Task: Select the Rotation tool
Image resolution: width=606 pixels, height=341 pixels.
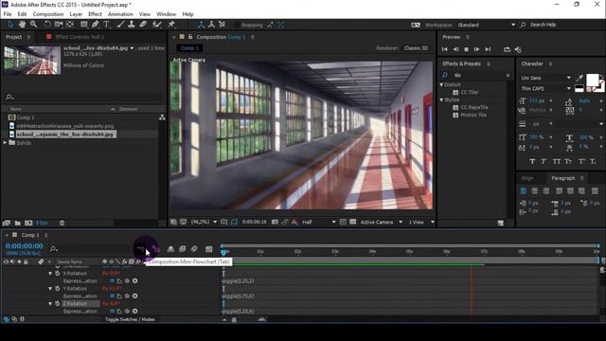Action: 47,25
